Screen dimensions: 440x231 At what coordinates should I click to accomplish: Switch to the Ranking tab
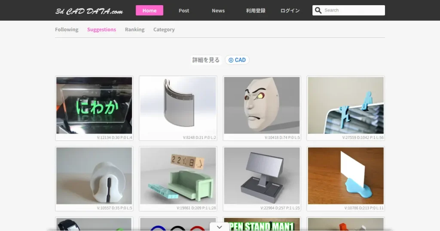pos(134,30)
